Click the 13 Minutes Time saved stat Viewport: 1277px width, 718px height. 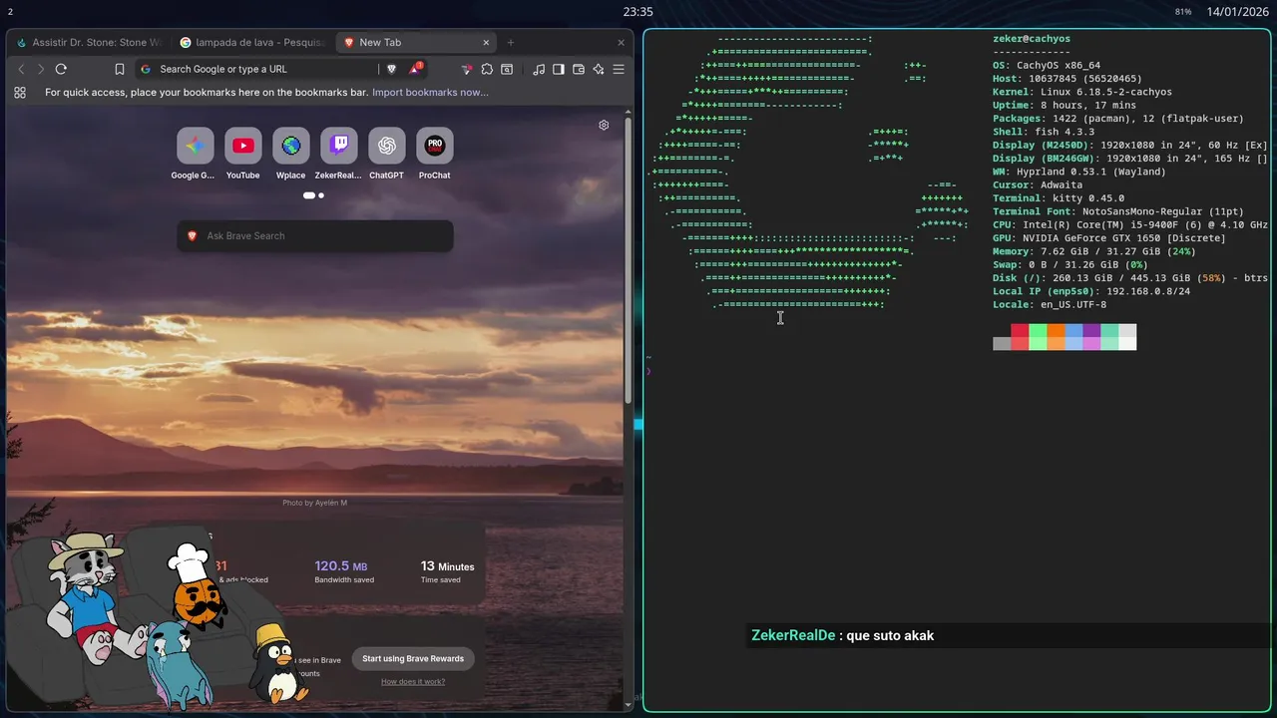coord(447,571)
